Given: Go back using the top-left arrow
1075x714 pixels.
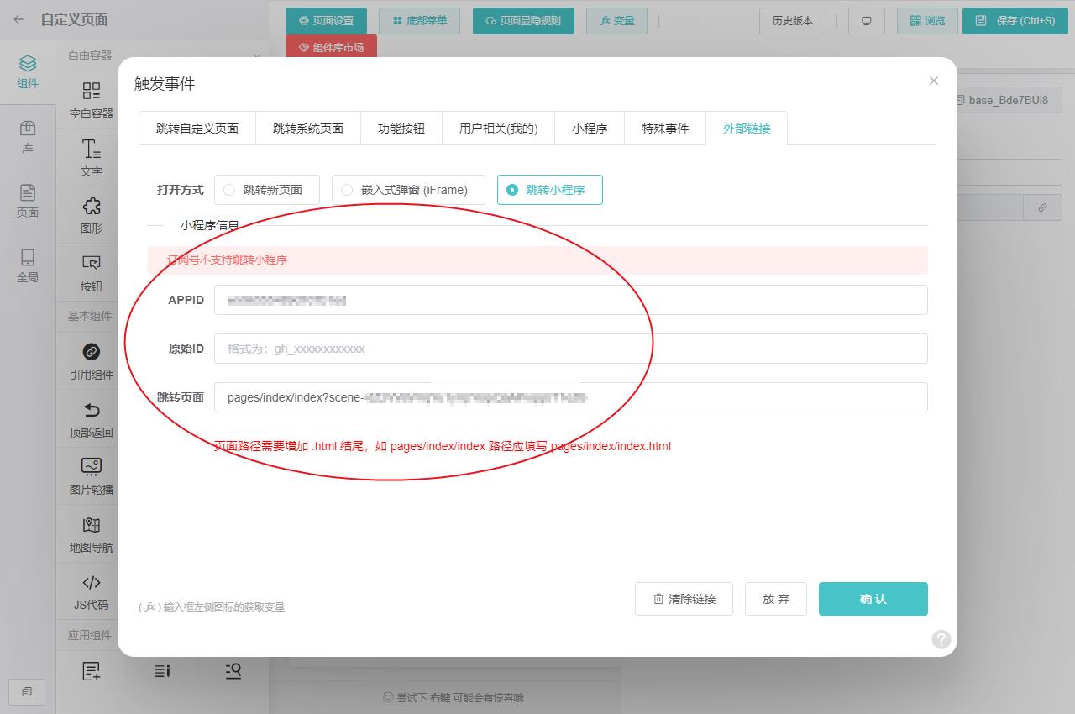Looking at the screenshot, I should tap(18, 19).
